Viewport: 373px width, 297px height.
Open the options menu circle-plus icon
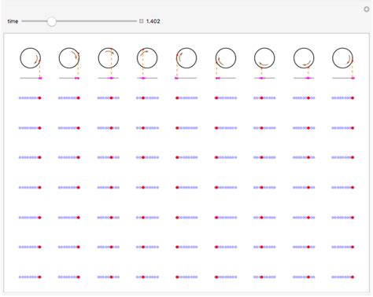coord(367,9)
